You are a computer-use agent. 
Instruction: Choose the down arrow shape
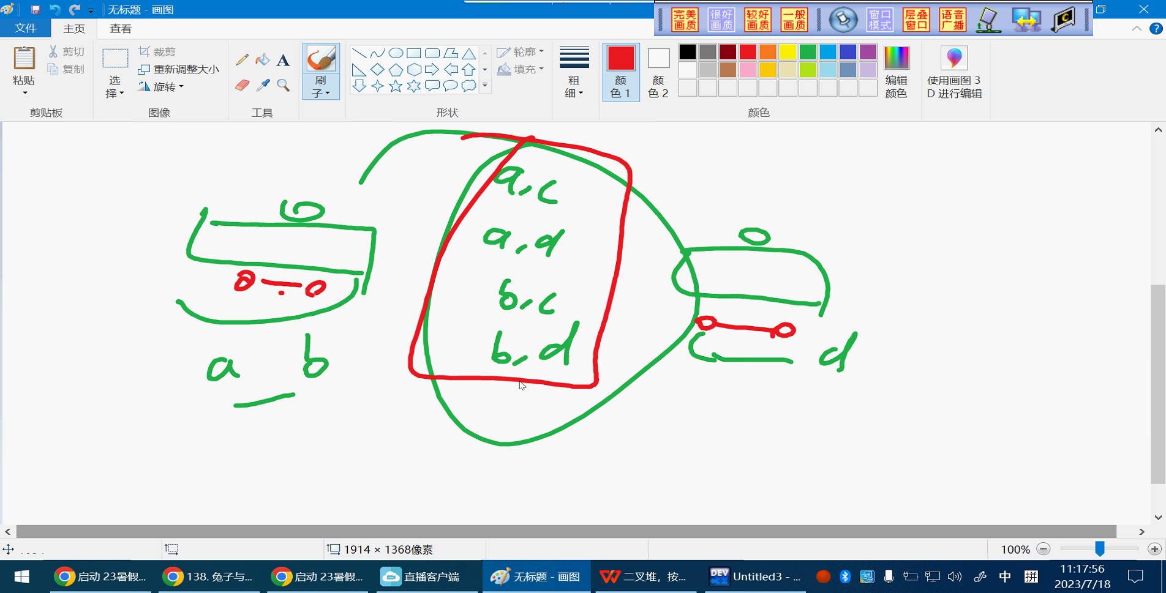click(x=359, y=86)
